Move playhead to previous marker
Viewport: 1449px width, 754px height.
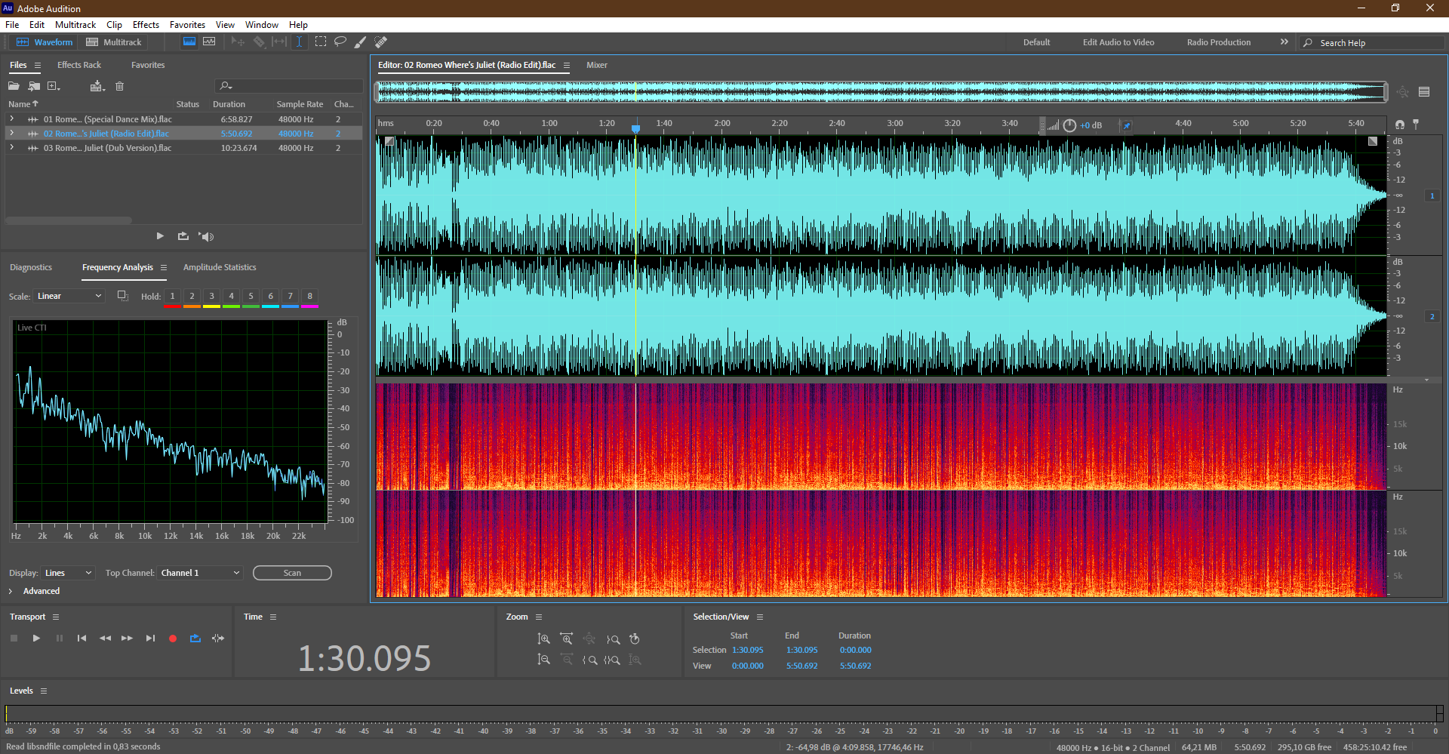[82, 639]
